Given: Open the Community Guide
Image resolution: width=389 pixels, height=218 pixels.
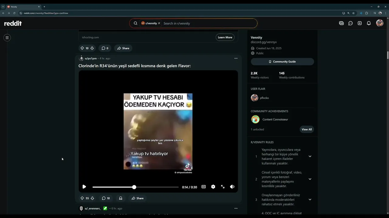Looking at the screenshot, I should pyautogui.click(x=282, y=61).
